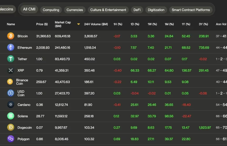227x146 pixels.
Task: Open the Cardano name link
Action: coord(24,105)
